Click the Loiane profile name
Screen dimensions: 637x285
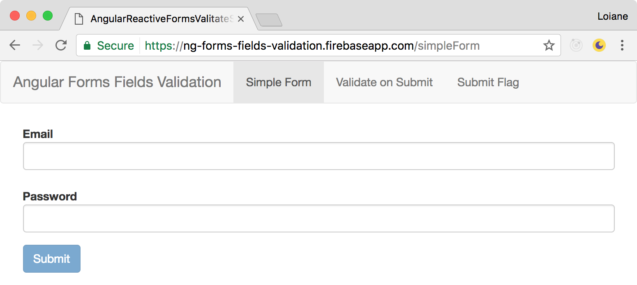(613, 16)
